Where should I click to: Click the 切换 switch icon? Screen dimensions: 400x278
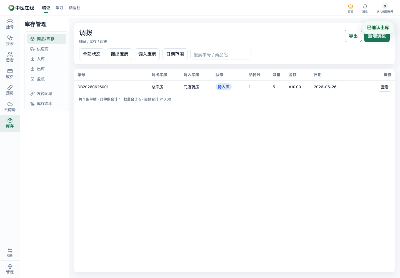pos(10,252)
